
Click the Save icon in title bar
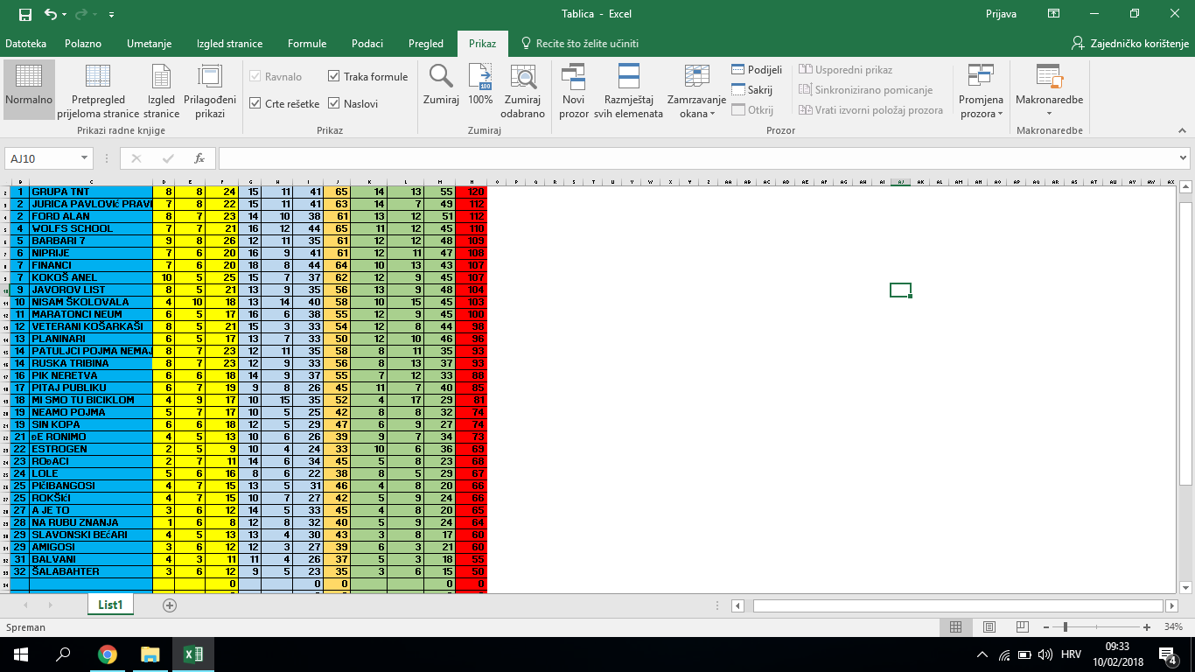click(24, 14)
